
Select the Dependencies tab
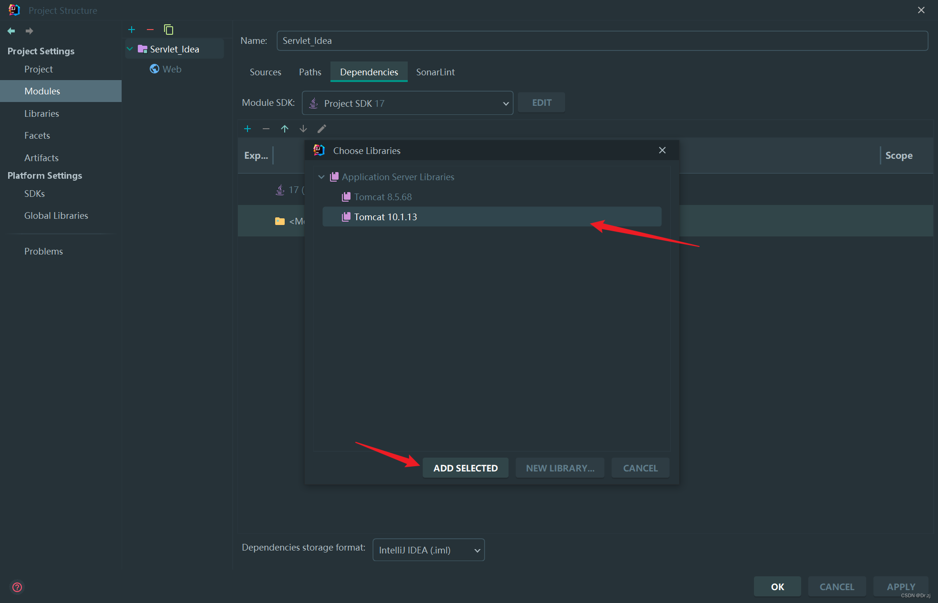tap(369, 72)
